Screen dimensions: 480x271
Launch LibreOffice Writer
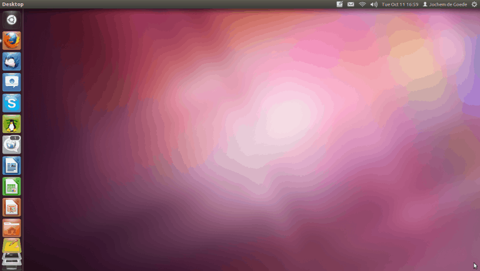point(12,165)
